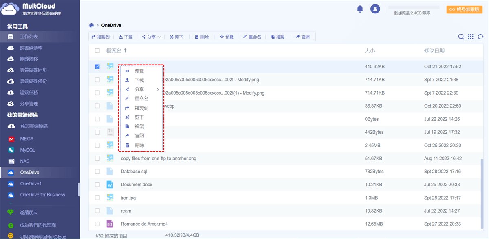Viewport: 489px width, 239px height.
Task: Open the Romance de Amor.mp4 file name
Action: pyautogui.click(x=144, y=224)
